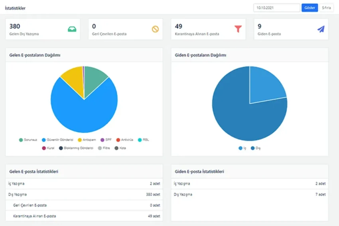Toggle RBL legend entry
339x226 pixels.
143,140
